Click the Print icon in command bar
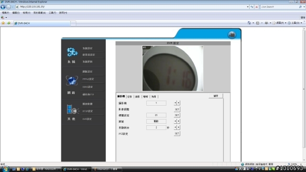Viewport: 306px width, 172px height. tap(266, 23)
